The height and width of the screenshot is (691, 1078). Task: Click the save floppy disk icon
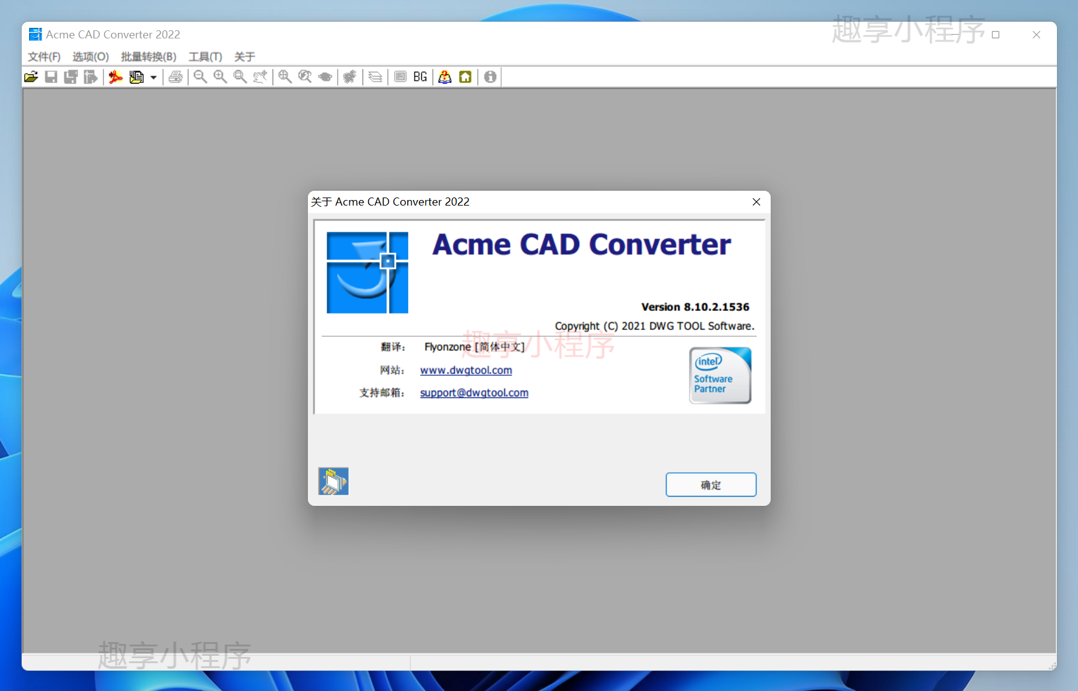(x=51, y=77)
